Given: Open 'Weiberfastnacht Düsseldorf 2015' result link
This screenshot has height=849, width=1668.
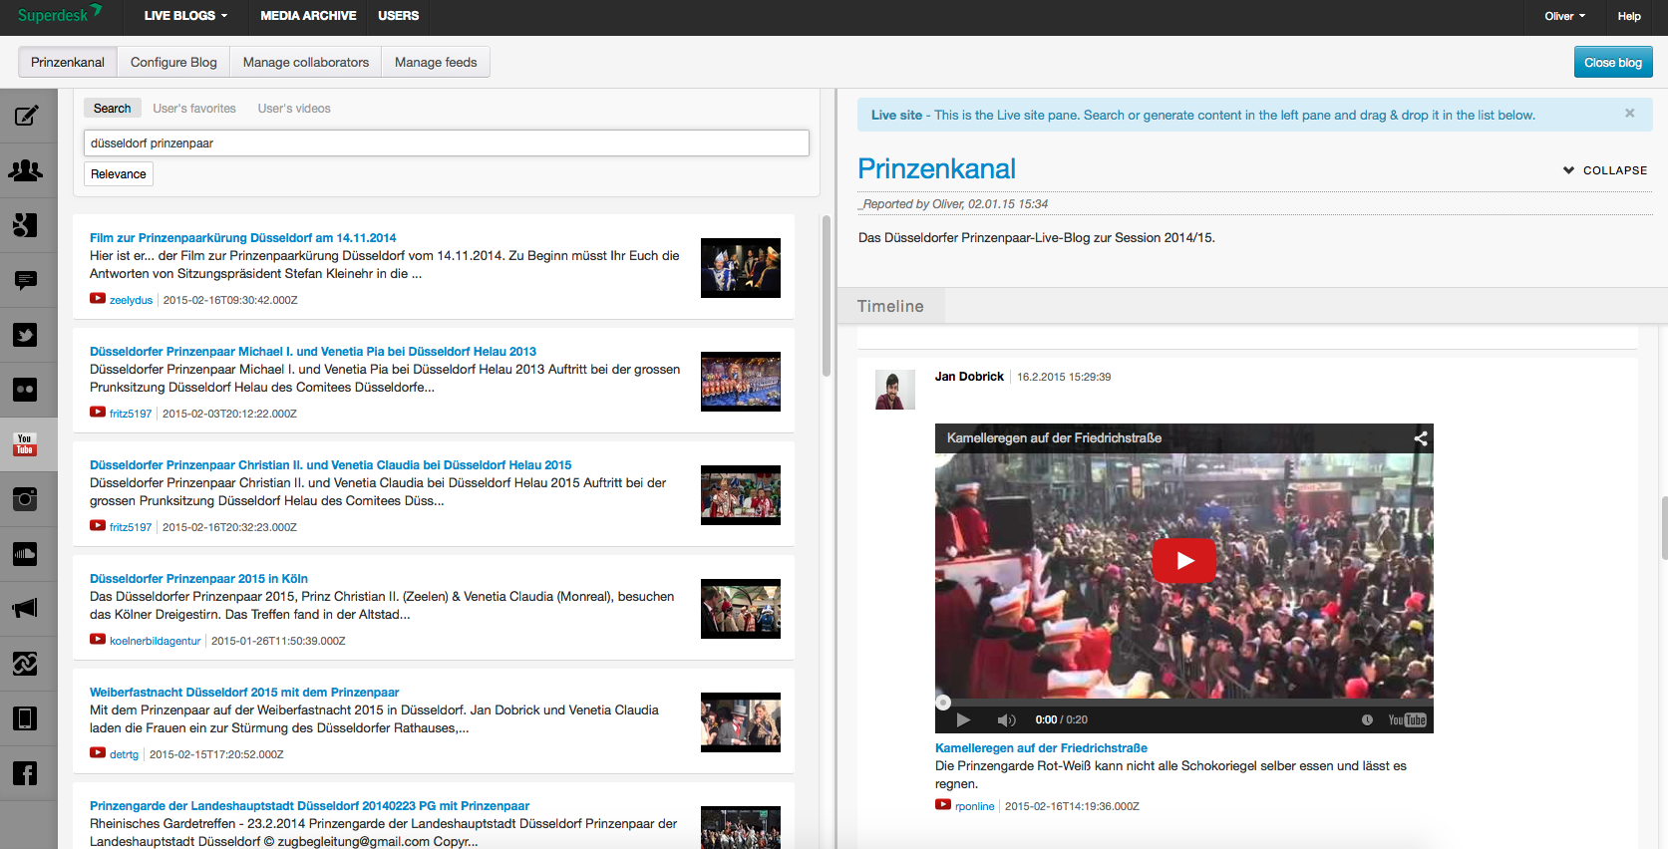Looking at the screenshot, I should click(244, 693).
